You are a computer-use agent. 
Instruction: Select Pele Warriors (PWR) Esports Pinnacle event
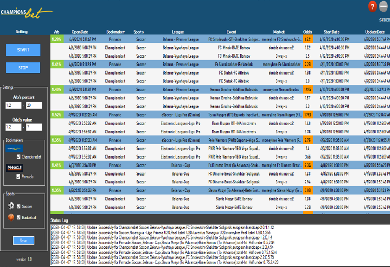234,140
